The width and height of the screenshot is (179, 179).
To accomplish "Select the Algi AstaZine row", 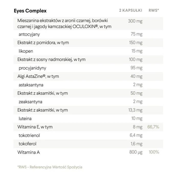I will click(x=88, y=76).
